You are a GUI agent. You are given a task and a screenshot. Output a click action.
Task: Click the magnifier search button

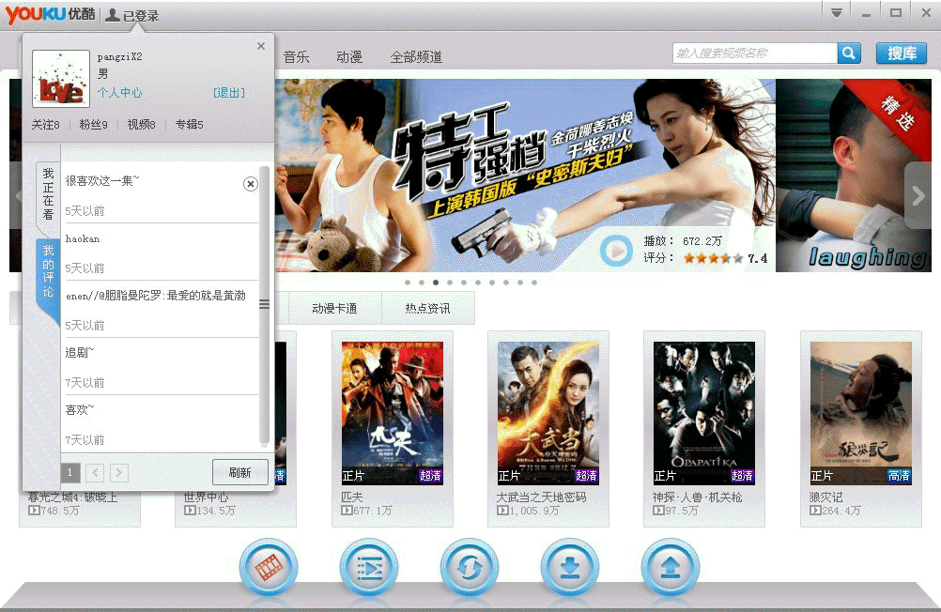point(849,53)
